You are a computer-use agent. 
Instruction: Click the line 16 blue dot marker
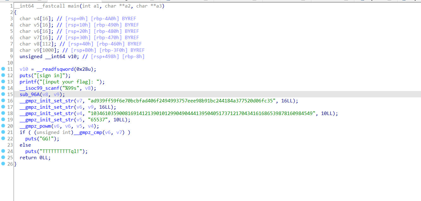tap(3, 100)
